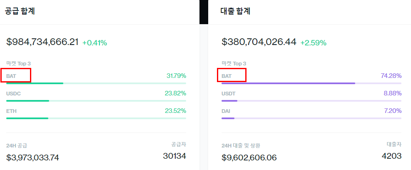The image size is (411, 170).
Task: Click total supply amount $984,734,666.21
Action: pyautogui.click(x=42, y=42)
